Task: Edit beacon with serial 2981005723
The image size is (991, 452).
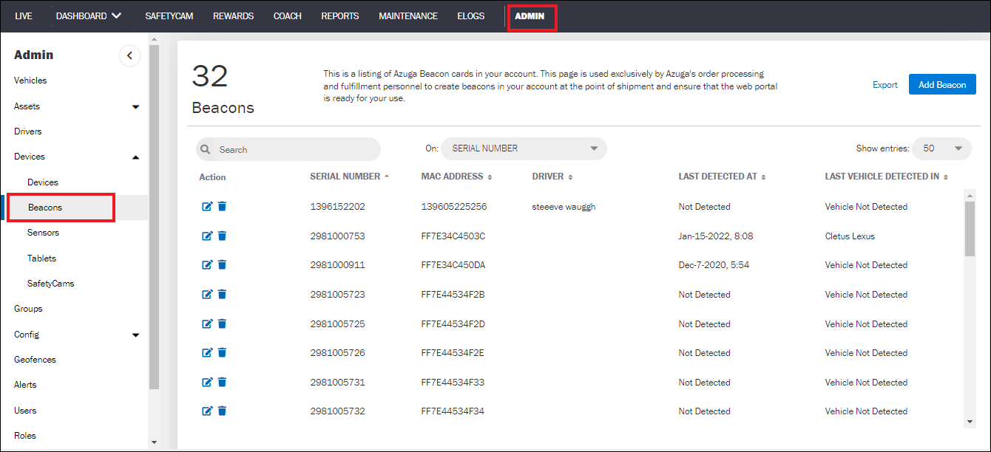Action: tap(207, 295)
